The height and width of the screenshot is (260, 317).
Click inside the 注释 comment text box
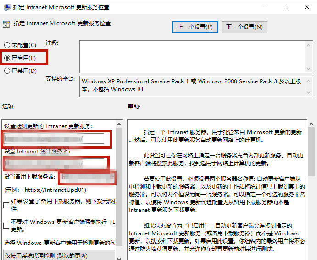(x=193, y=57)
